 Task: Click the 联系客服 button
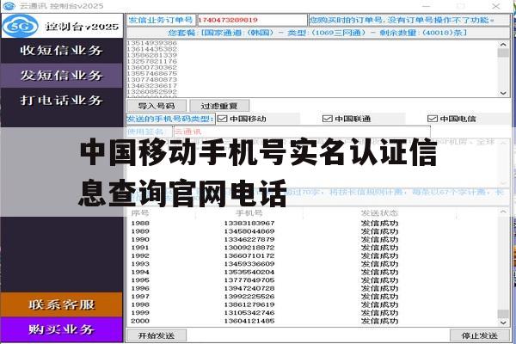coord(62,304)
